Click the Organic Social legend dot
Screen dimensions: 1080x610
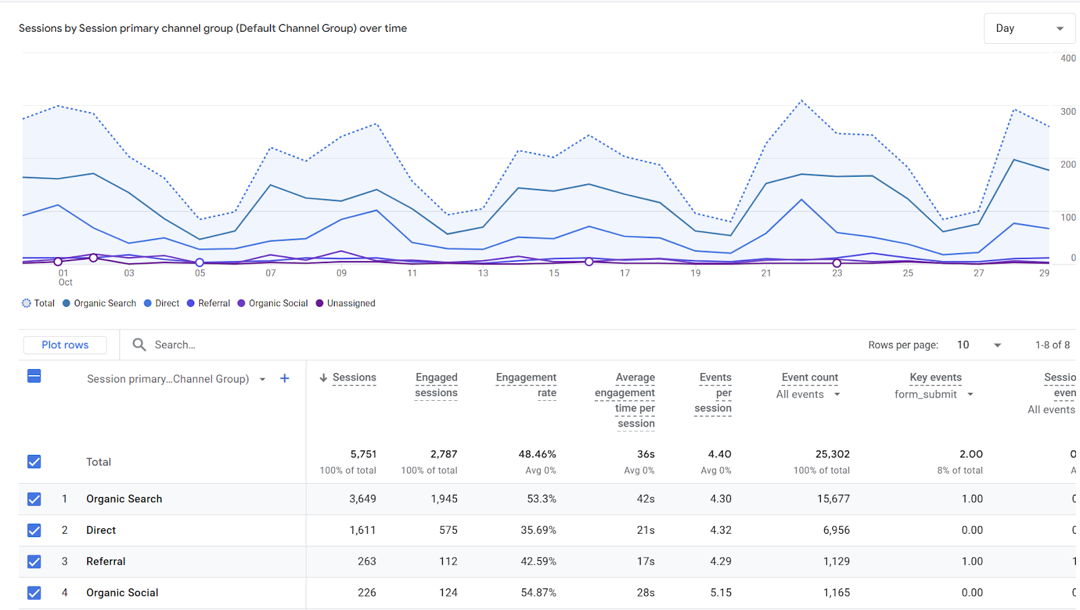click(242, 304)
